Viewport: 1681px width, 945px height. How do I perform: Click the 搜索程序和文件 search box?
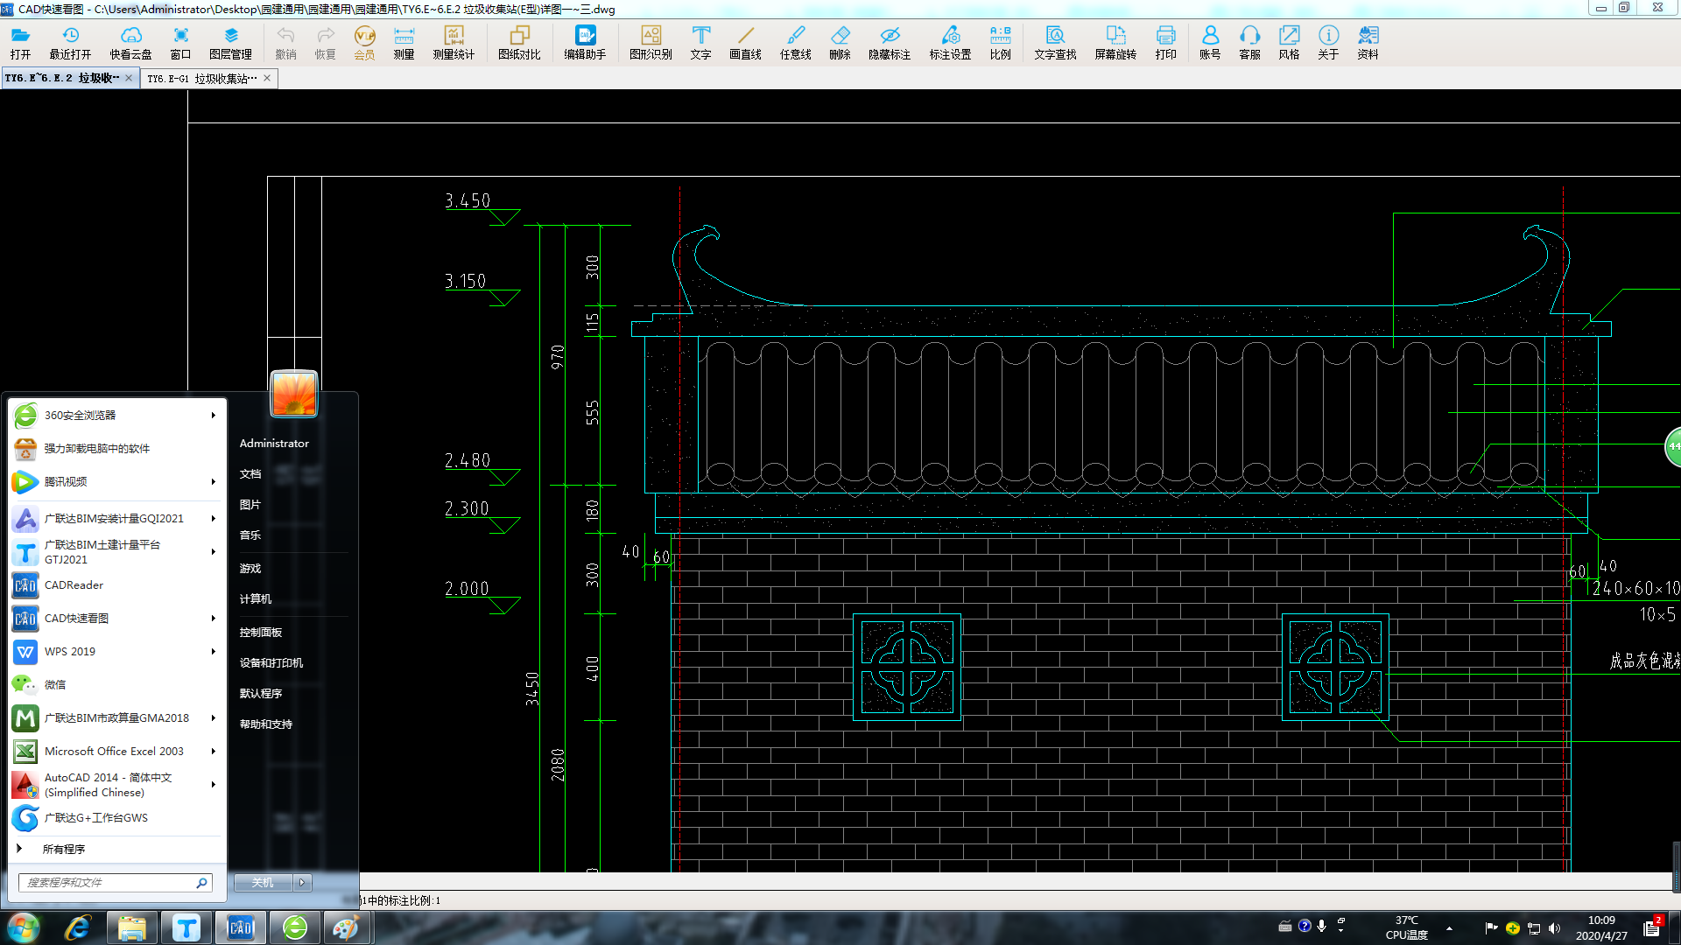coord(116,883)
